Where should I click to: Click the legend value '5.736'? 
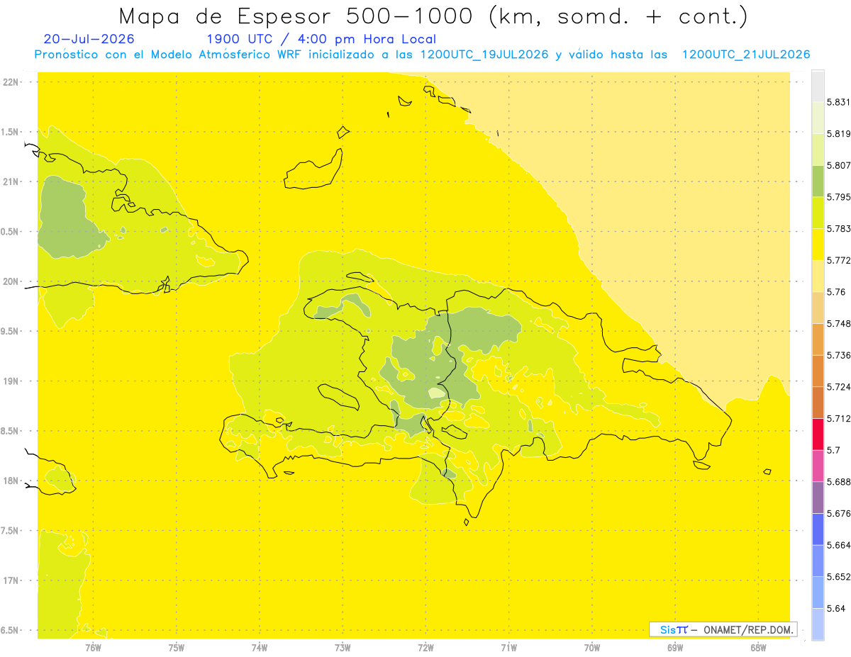click(x=838, y=355)
